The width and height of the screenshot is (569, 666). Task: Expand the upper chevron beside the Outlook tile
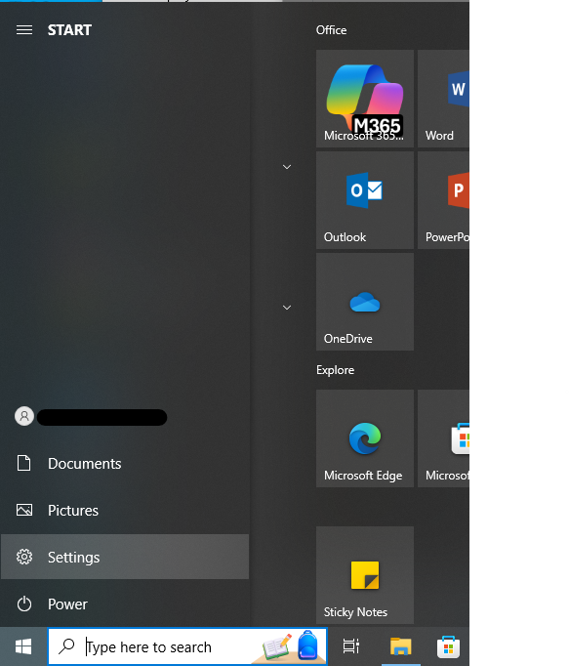pos(287,167)
